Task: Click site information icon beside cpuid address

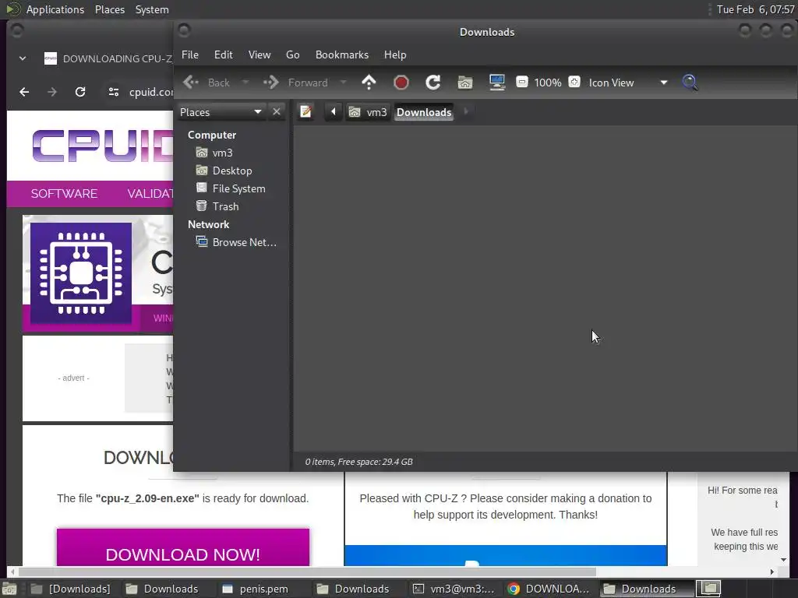Action: coord(114,92)
